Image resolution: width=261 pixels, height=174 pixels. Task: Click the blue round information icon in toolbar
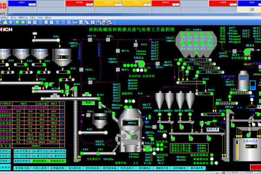coord(11,22)
